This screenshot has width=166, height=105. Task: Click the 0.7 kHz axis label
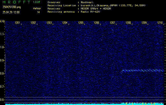click(x=2, y=87)
